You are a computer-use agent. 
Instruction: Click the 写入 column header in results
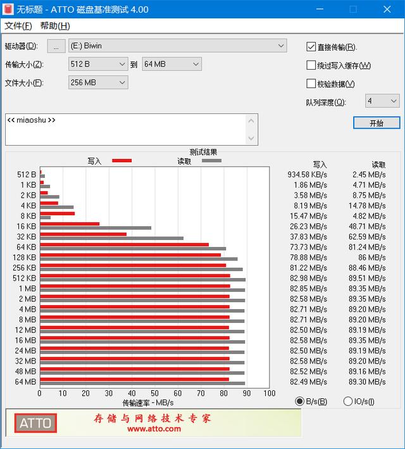click(x=320, y=165)
